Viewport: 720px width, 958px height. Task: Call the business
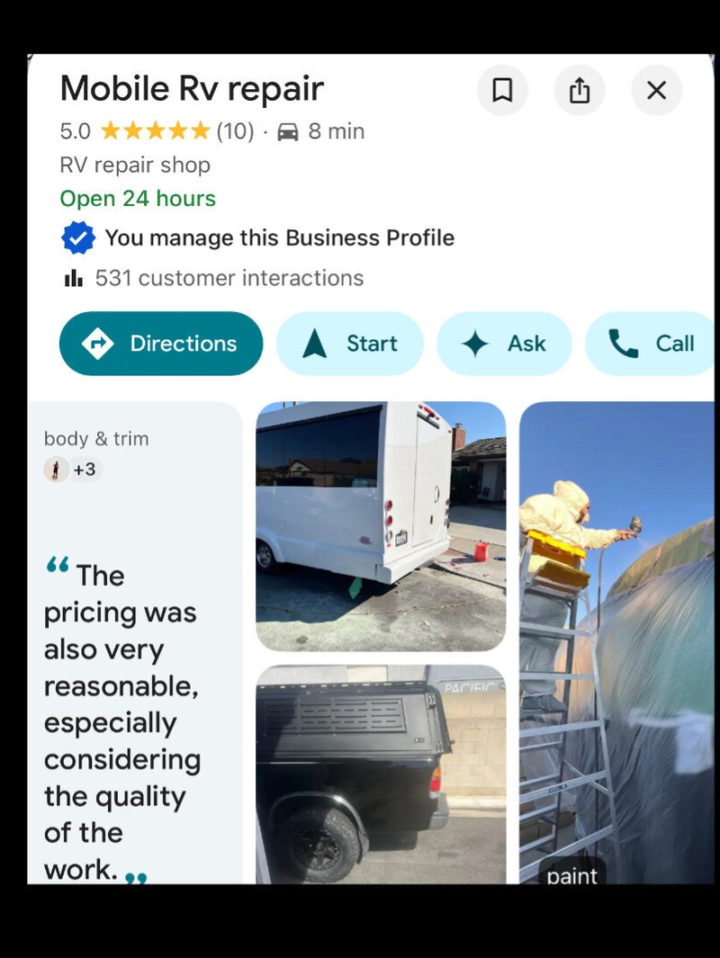click(x=650, y=344)
